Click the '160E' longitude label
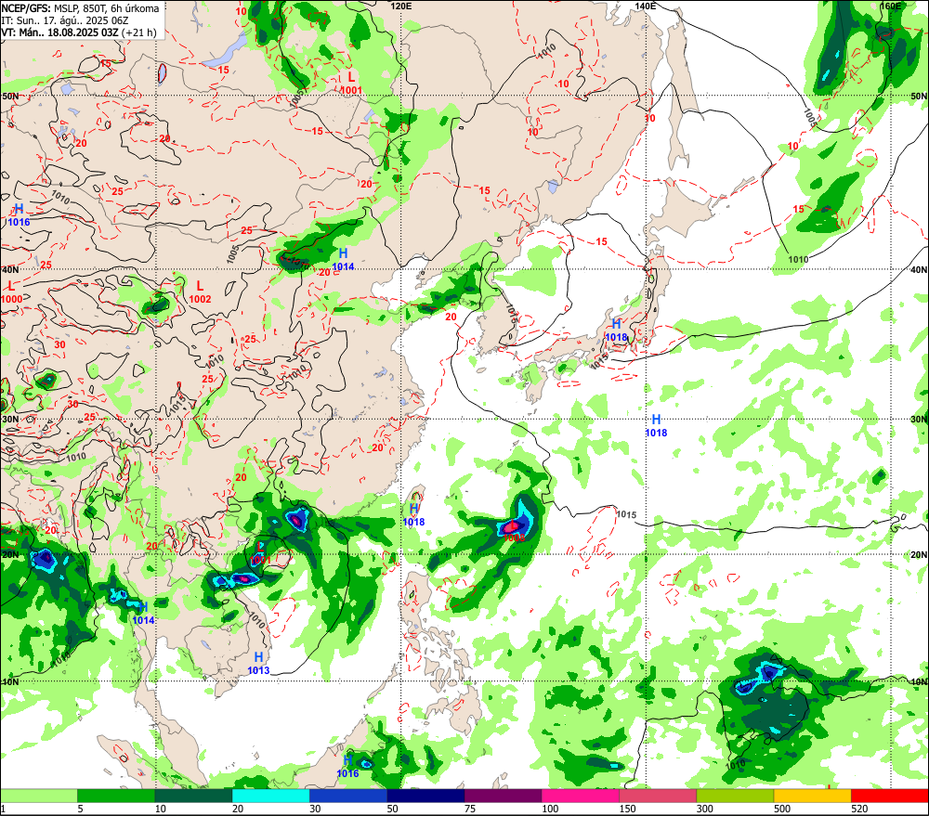This screenshot has height=816, width=929. 891,6
